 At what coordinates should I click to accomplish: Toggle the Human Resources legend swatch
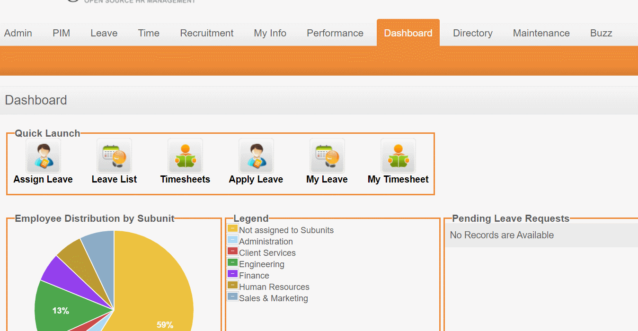click(x=232, y=285)
